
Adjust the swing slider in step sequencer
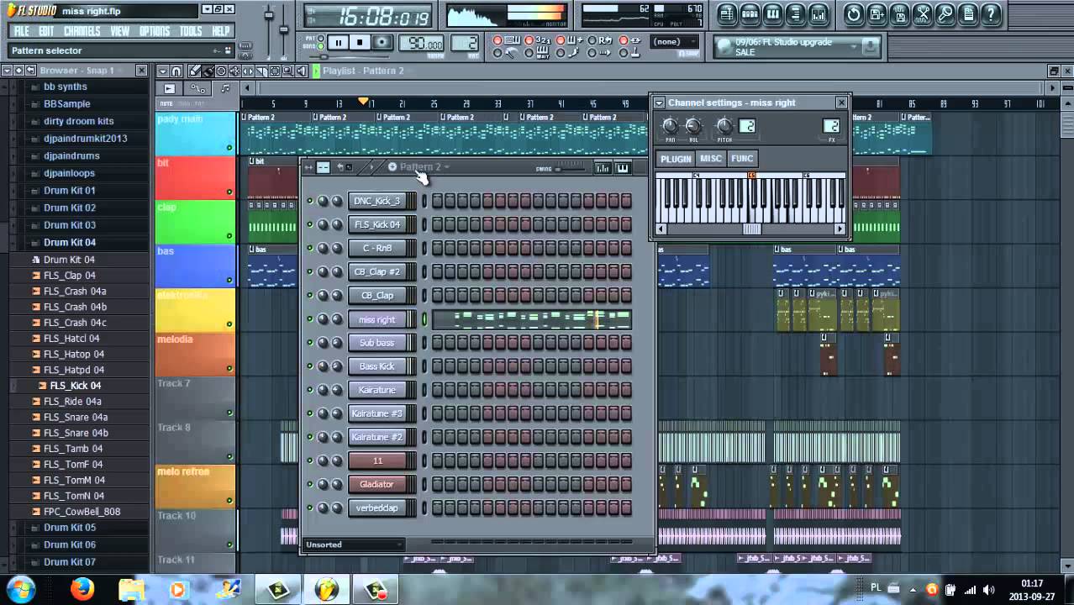click(571, 168)
